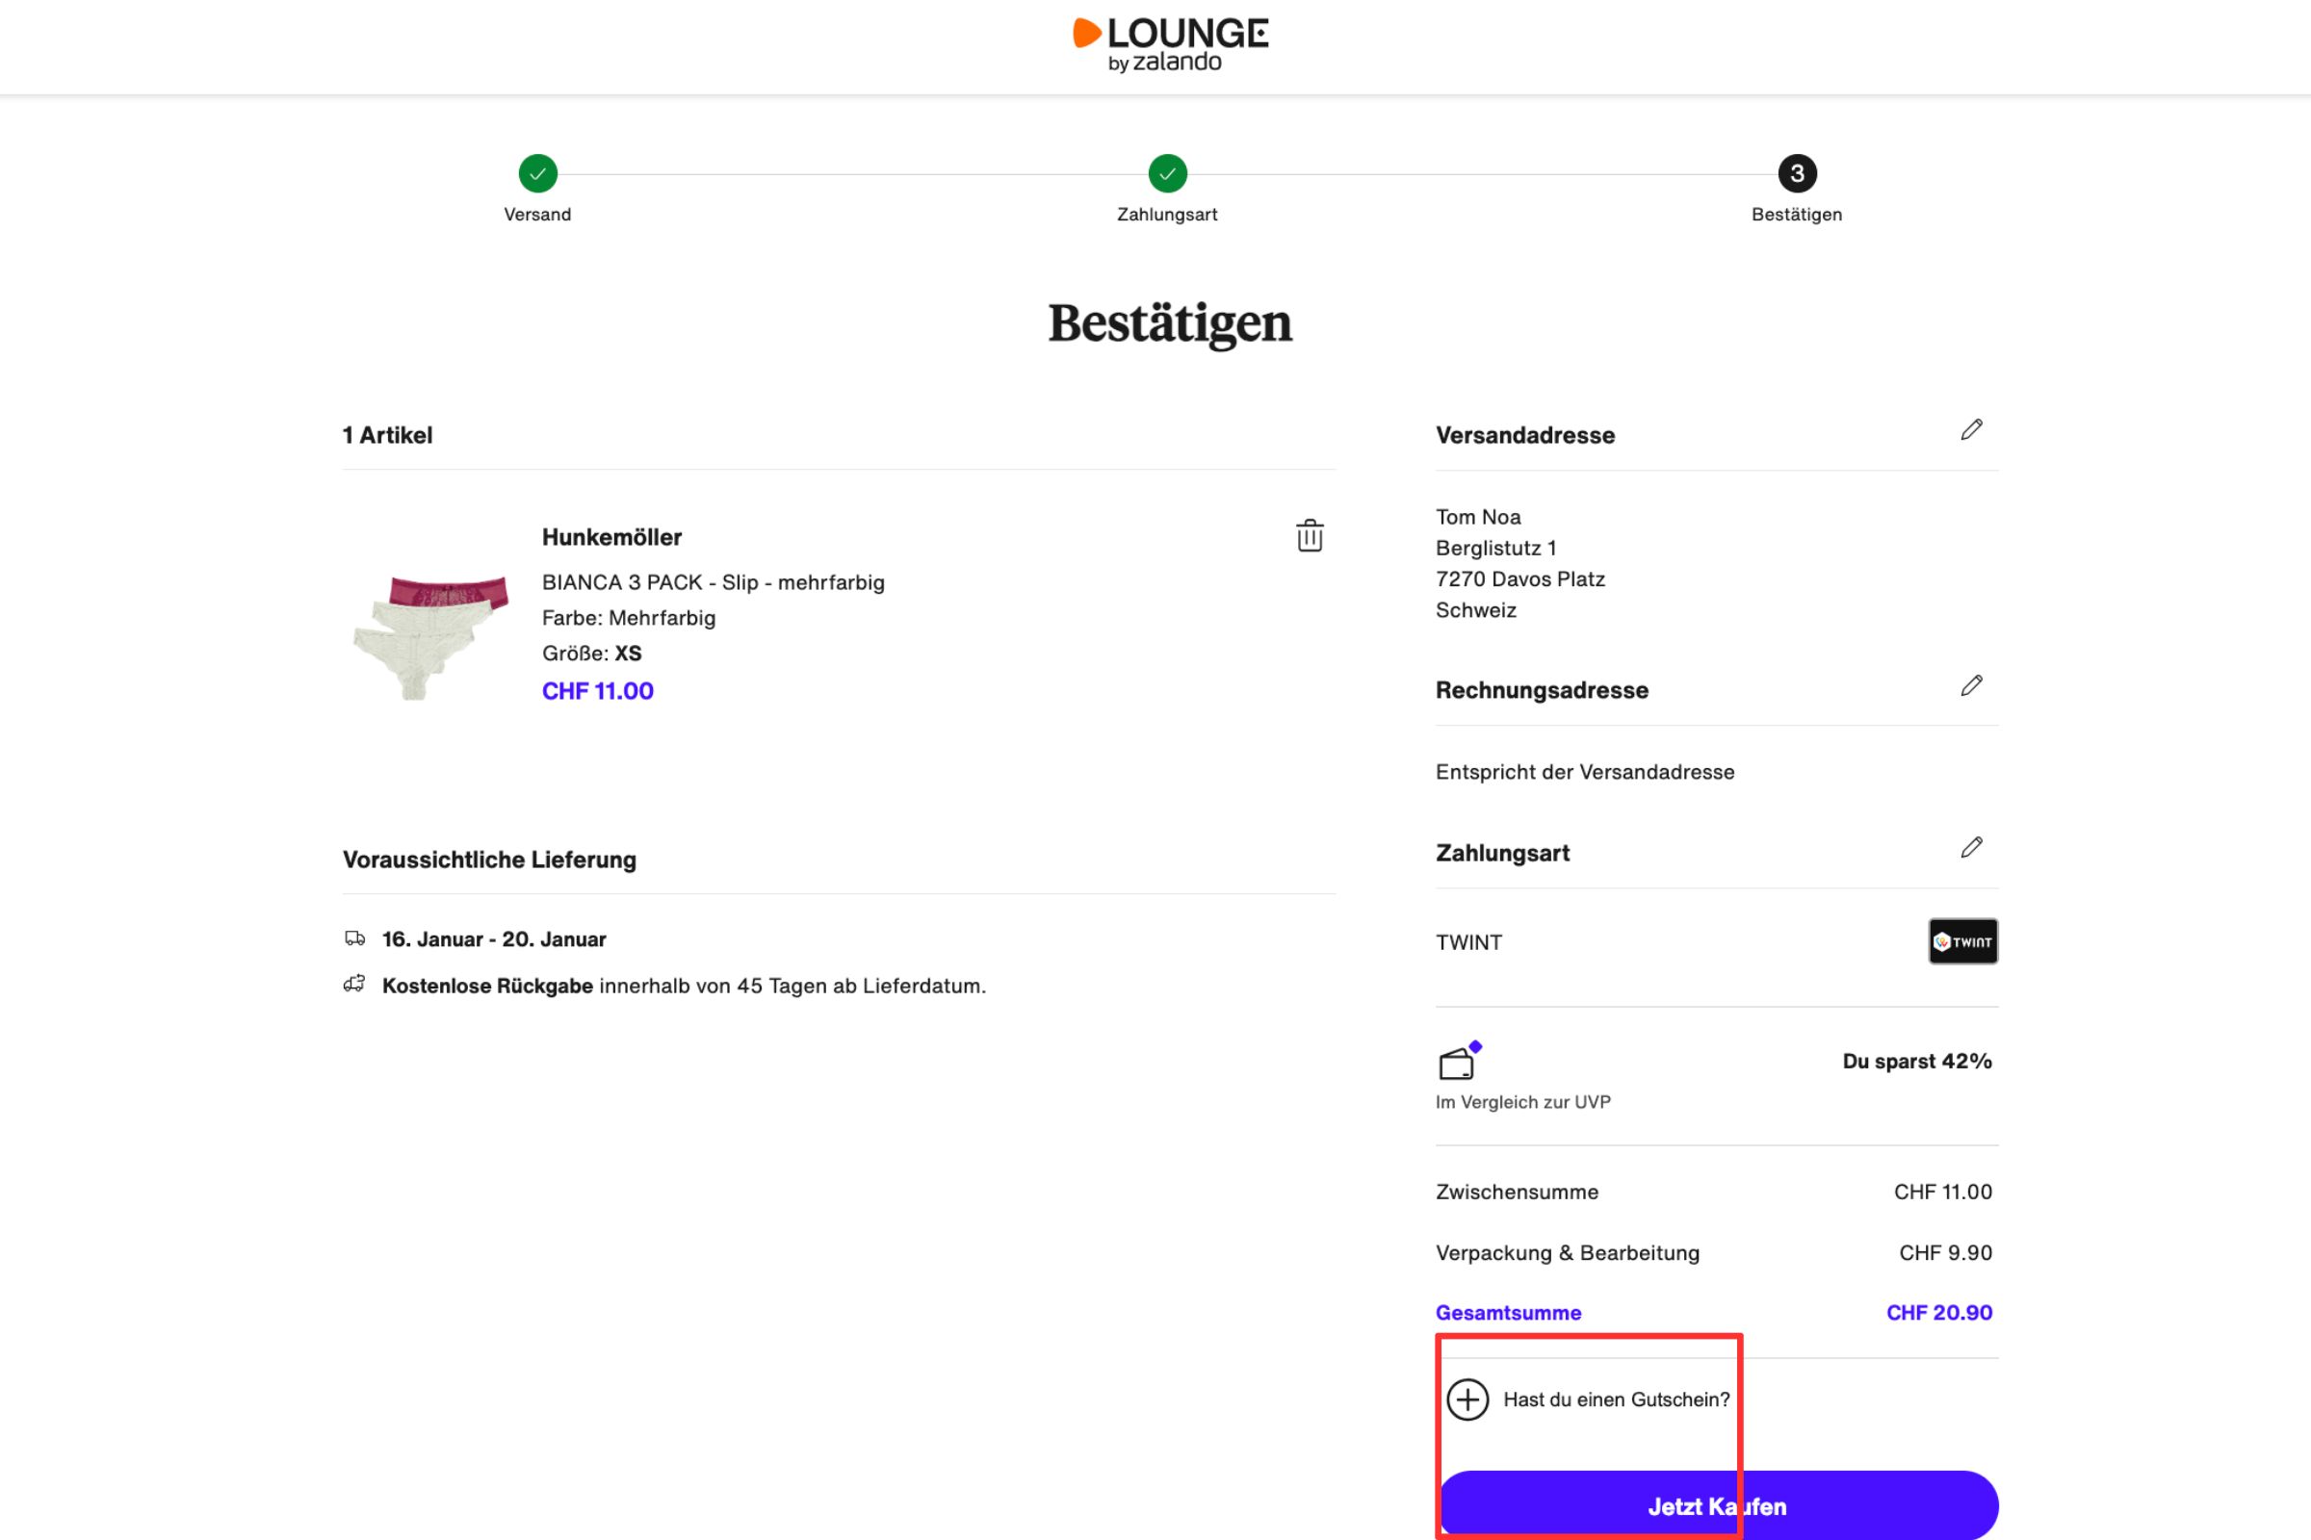Click the savings wallet icon
This screenshot has width=2311, height=1540.
coord(1459,1061)
